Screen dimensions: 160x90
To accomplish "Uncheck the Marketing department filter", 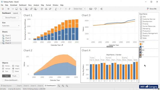I will (141, 28).
